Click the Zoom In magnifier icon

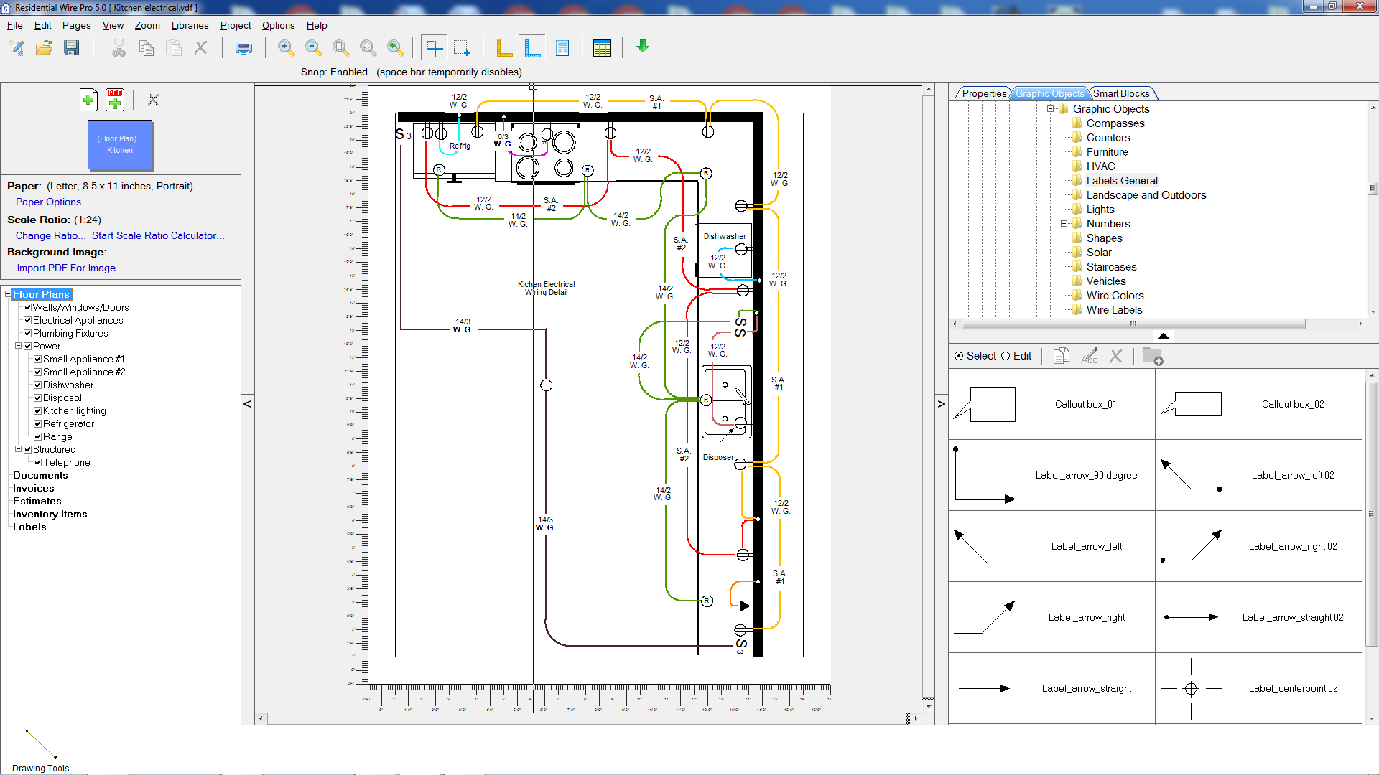tap(286, 48)
